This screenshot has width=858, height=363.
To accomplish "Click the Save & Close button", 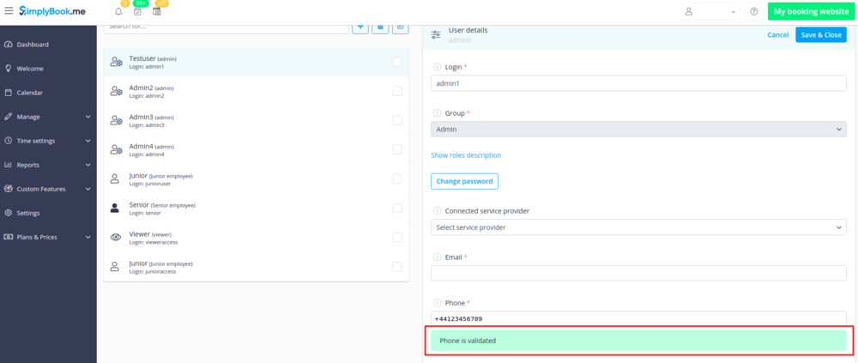I will coord(820,35).
